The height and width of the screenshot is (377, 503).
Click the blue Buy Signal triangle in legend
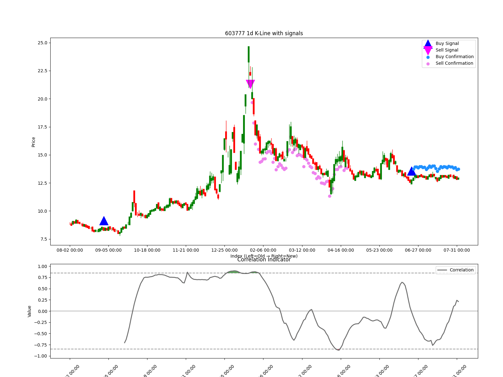point(428,44)
